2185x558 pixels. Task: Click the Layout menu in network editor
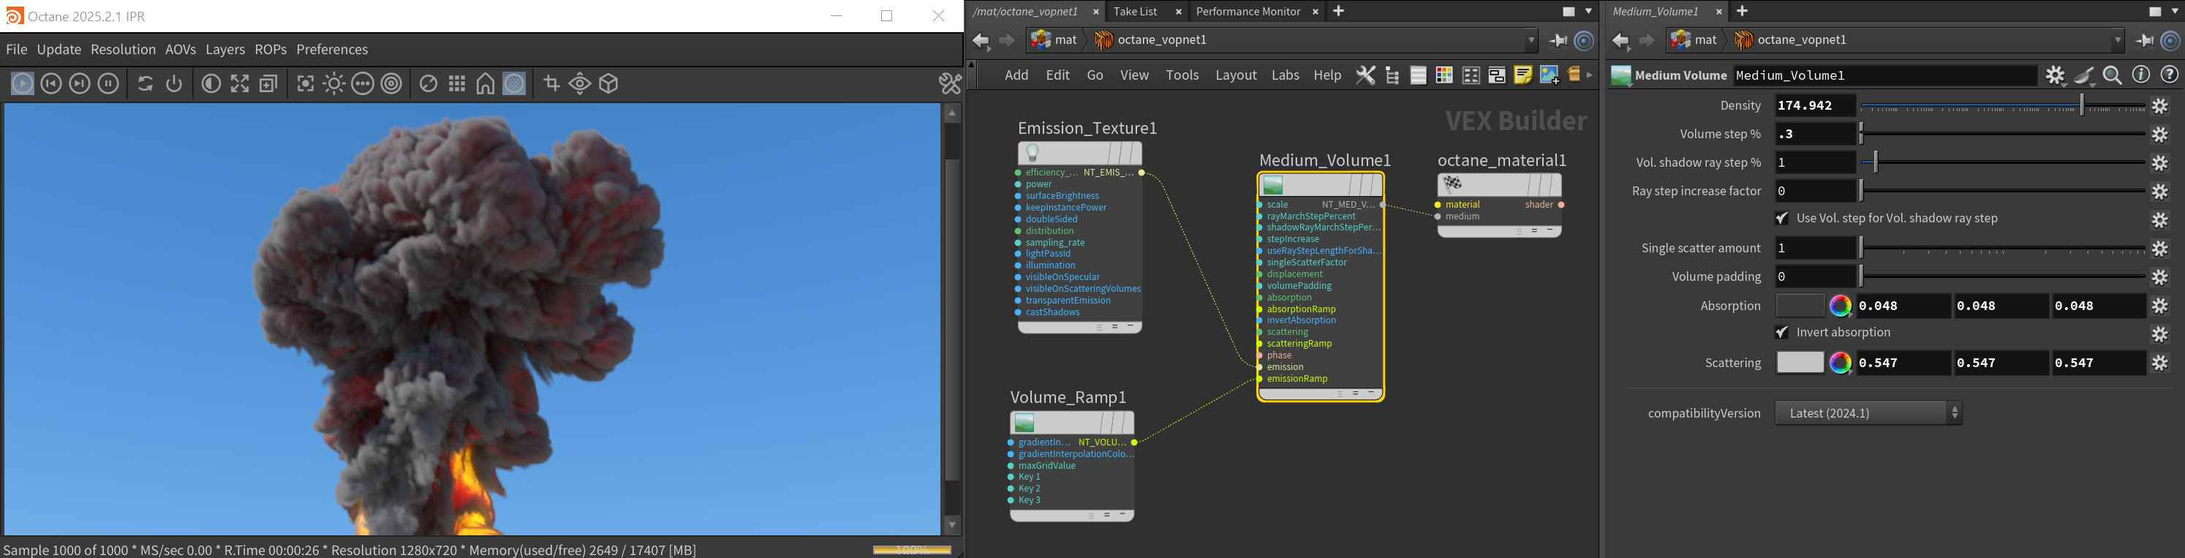tap(1235, 75)
